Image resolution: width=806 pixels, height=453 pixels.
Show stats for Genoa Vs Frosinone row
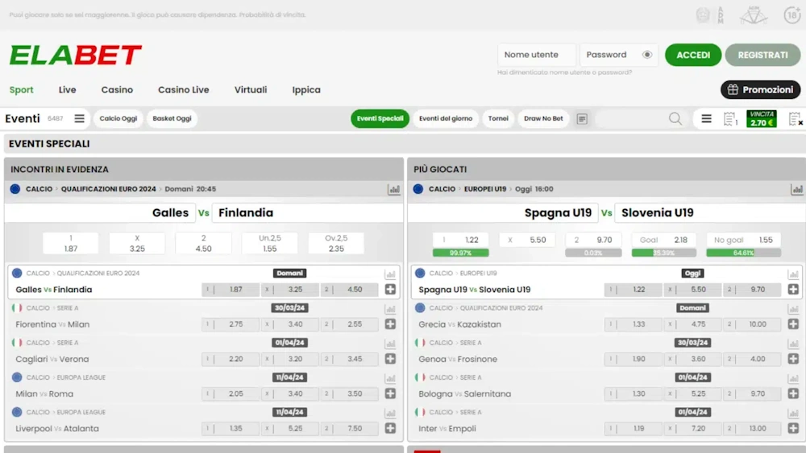793,344
